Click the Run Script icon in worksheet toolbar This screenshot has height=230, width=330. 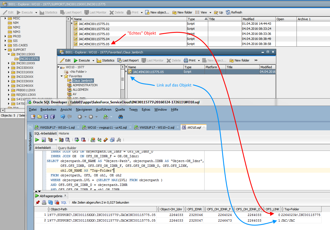point(44,140)
